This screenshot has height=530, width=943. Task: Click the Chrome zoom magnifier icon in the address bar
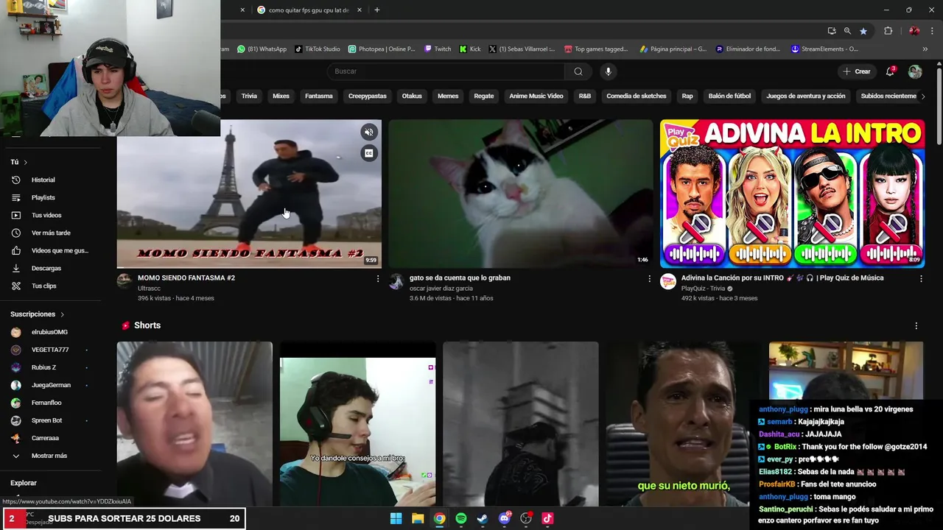(847, 31)
